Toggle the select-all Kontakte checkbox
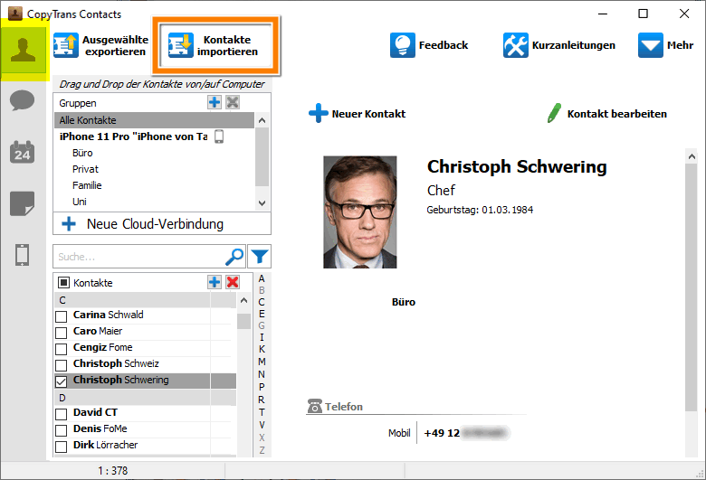Screen dimensions: 706x480 [64, 283]
